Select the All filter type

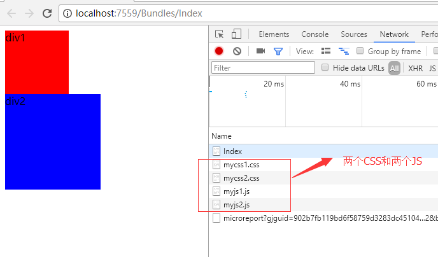[x=394, y=68]
